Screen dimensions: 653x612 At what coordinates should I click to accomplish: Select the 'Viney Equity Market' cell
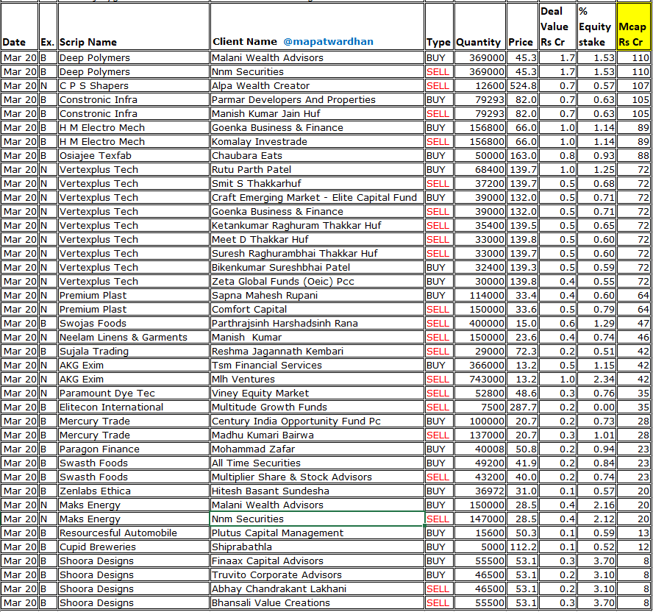tap(317, 393)
